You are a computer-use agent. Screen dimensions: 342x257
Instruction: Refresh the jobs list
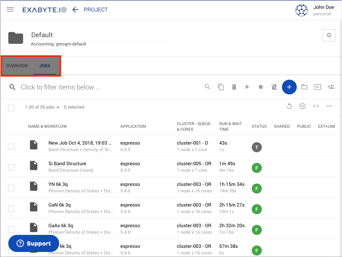click(289, 106)
